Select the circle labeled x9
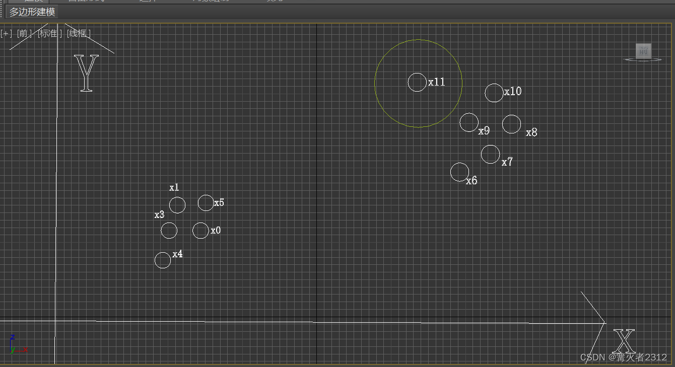Screen dimensions: 675x367 (469, 122)
